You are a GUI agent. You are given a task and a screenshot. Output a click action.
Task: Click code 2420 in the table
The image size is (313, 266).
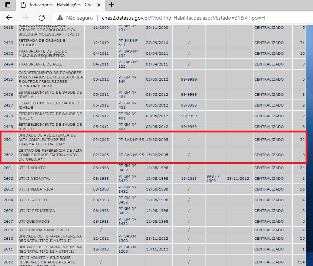(8, 43)
